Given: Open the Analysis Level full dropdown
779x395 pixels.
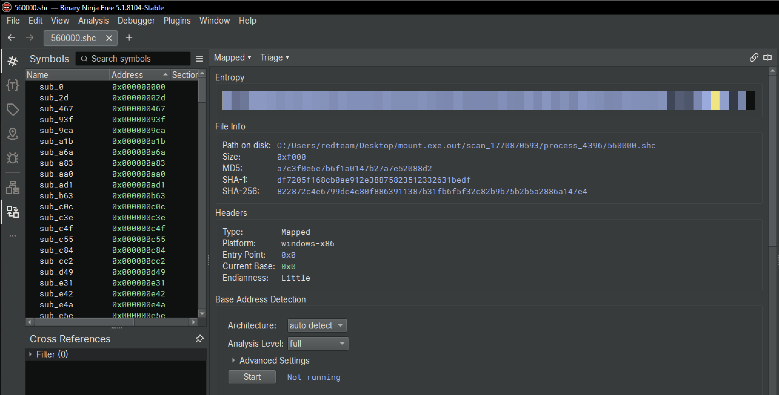Looking at the screenshot, I should (x=318, y=344).
